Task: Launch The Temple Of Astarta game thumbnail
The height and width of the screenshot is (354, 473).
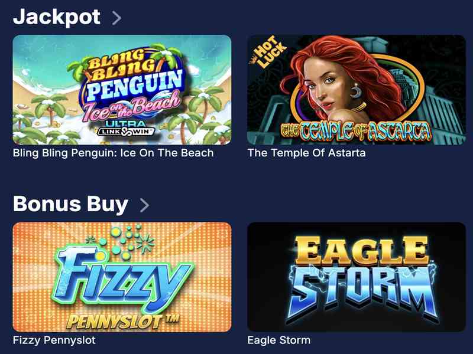Action: point(357,90)
